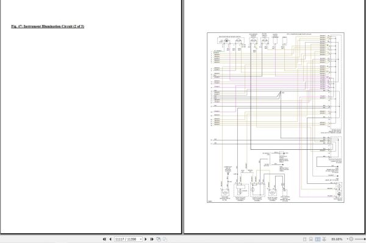Click the wiring diagram on the right page

[x=276, y=118]
